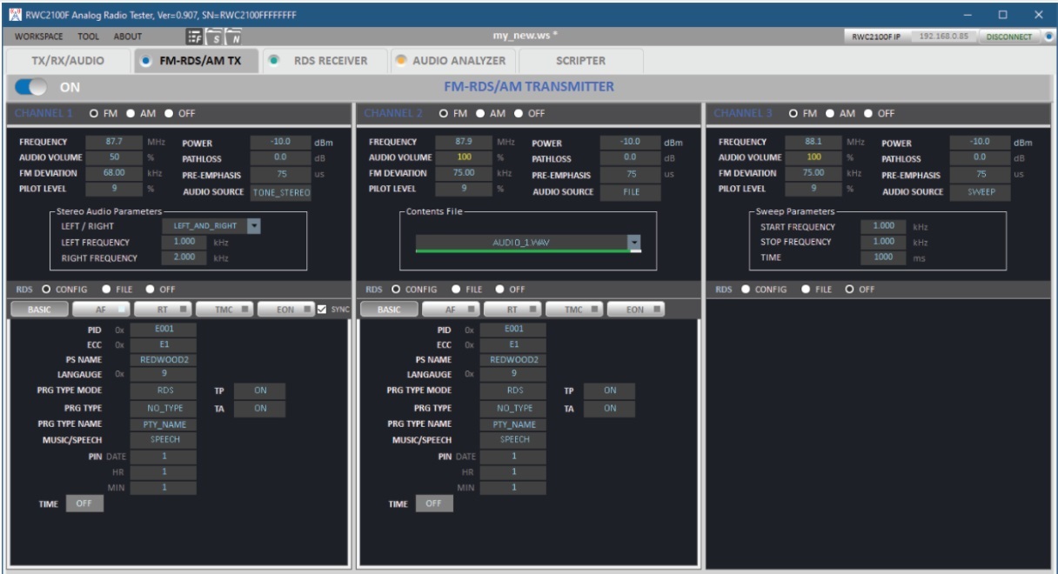Click Channel 1 FREQUENCY field showing 87.7
This screenshot has height=574, width=1058.
pyautogui.click(x=113, y=142)
